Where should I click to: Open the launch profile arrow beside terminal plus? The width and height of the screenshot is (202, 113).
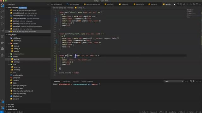[188, 81]
